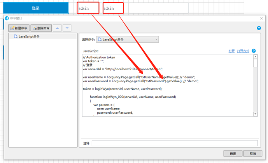Click the 打开 link
Viewport: 268px width, 163px height.
[231, 51]
